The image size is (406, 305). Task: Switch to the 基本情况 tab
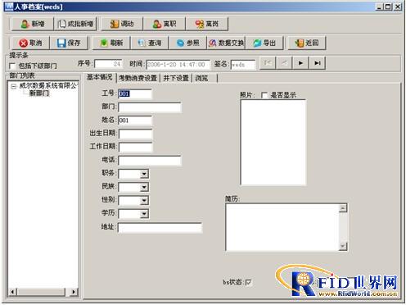(99, 77)
